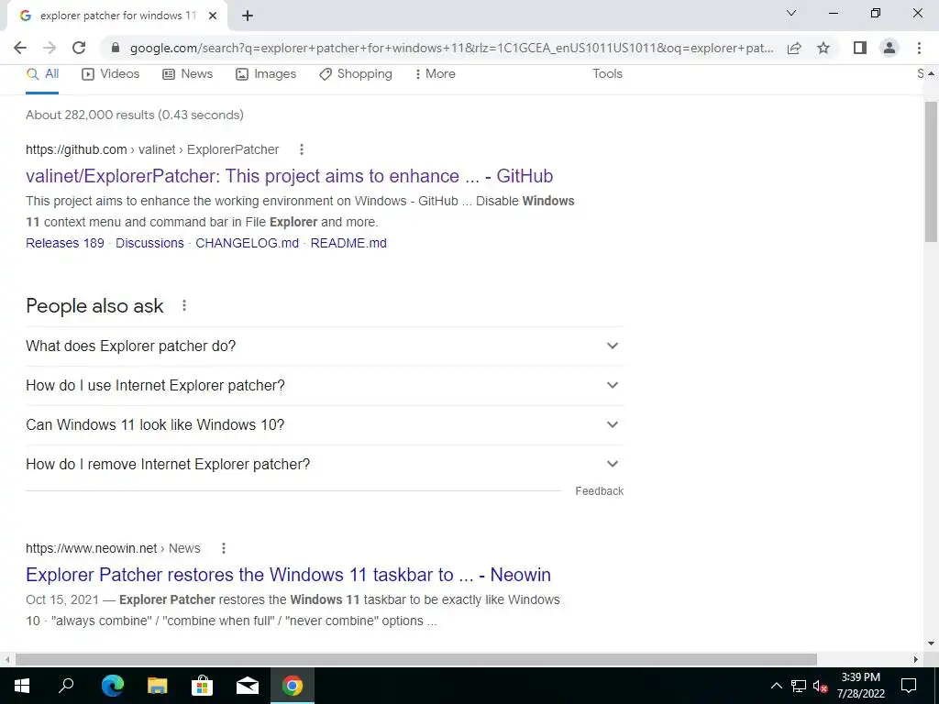
Task: Click the "About 282,000 results" text
Action: [135, 115]
